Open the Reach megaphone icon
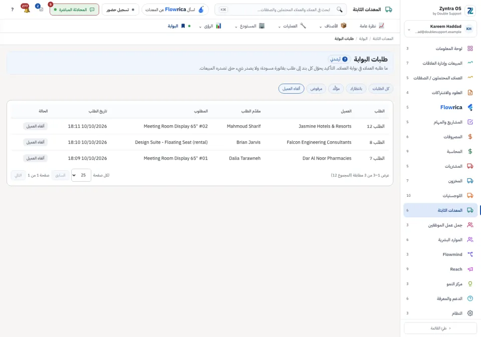The image size is (481, 337). [470, 269]
